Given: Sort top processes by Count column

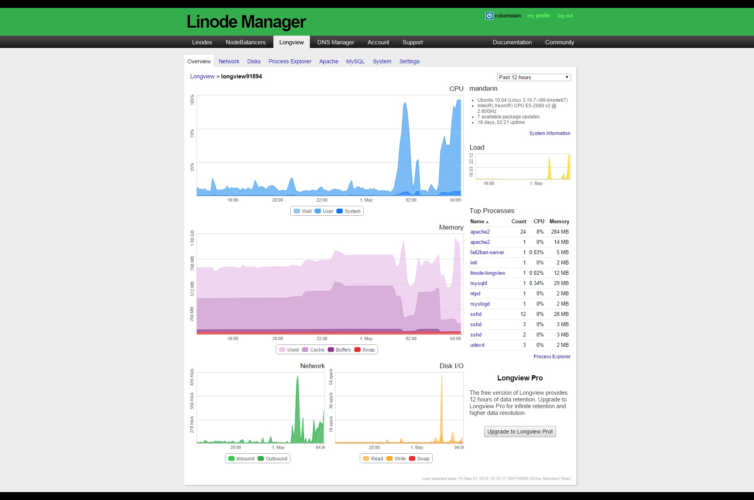Looking at the screenshot, I should click(x=519, y=222).
